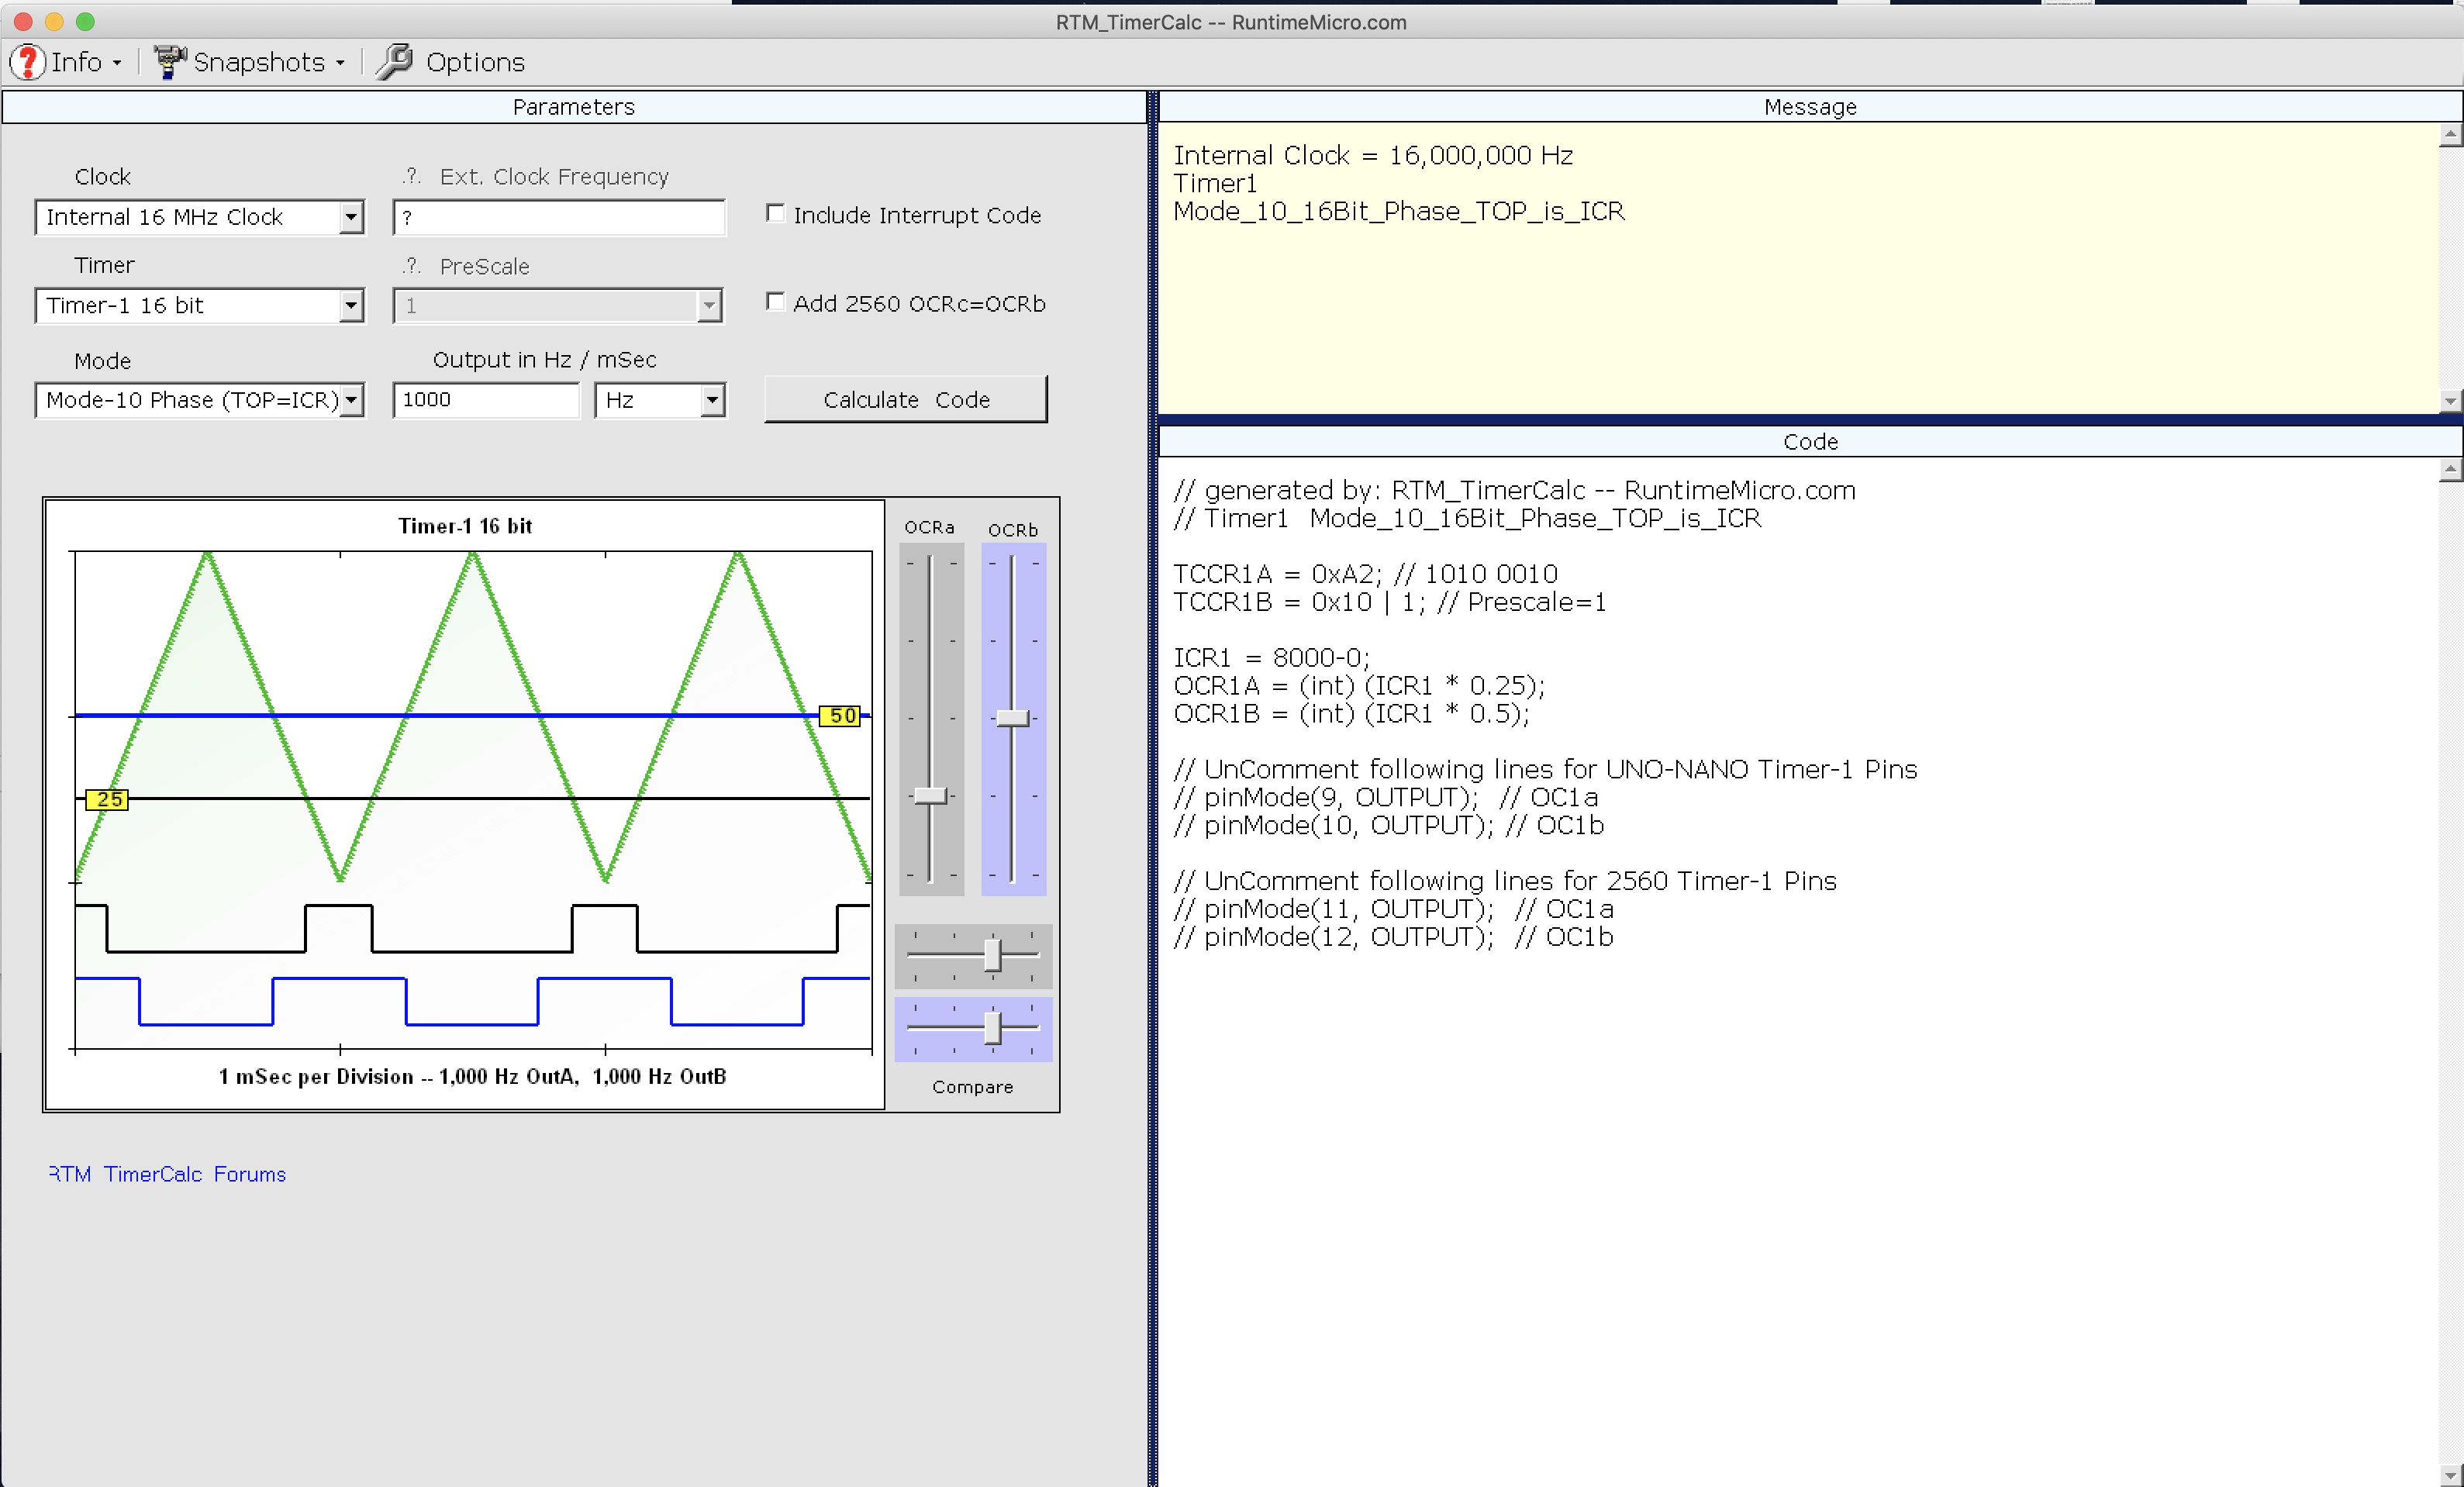
Task: Click the Options wrench icon
Action: (x=394, y=61)
